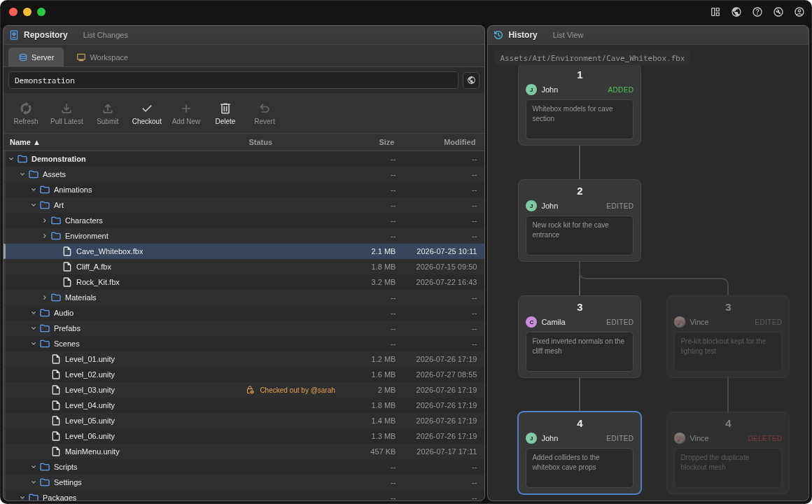The width and height of the screenshot is (812, 504).
Task: Toggle the Prefabs folder chevron
Action: click(34, 328)
